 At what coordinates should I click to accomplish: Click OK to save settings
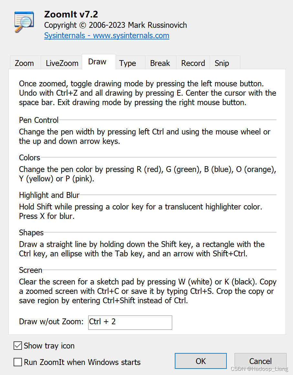pos(200,361)
